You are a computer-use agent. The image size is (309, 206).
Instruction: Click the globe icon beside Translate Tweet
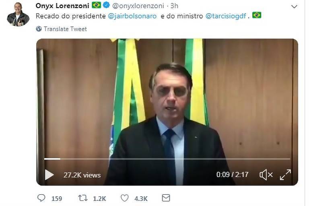[39, 29]
